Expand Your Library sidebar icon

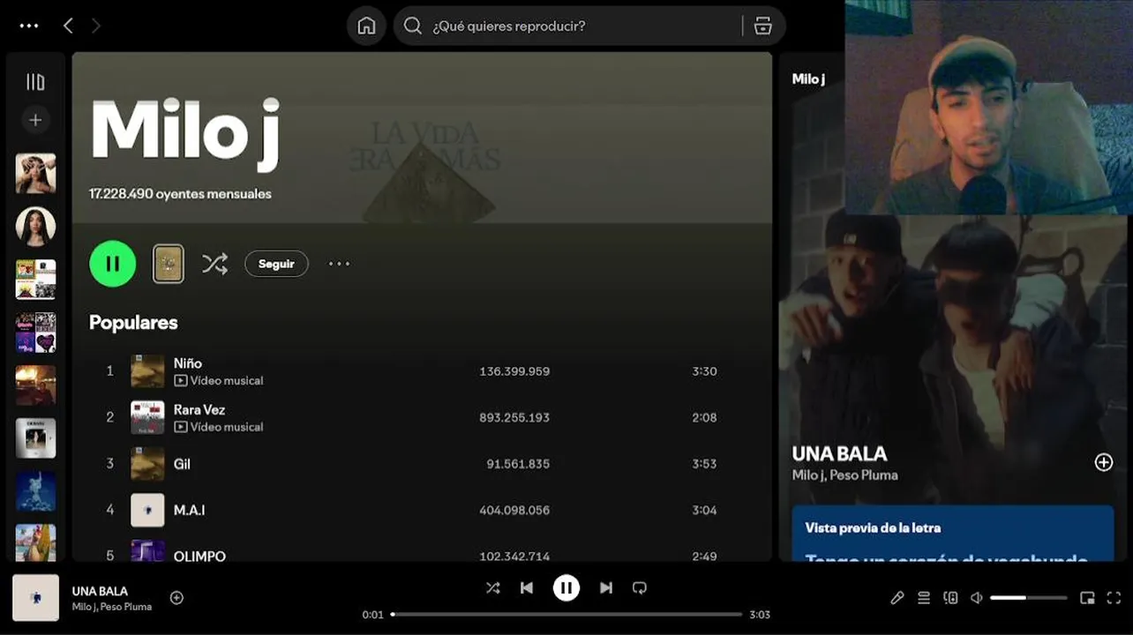(35, 82)
